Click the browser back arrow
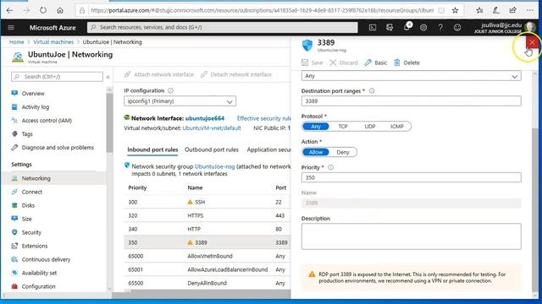 9,10
